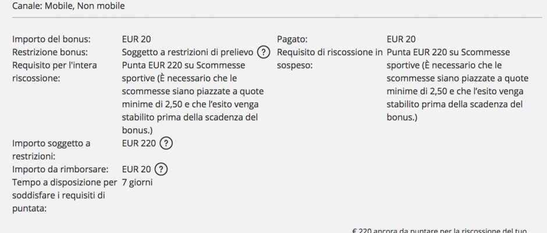Screen dimensions: 547x233
Task: Click Requisito per l'intera riscossione label
Action: (x=55, y=72)
